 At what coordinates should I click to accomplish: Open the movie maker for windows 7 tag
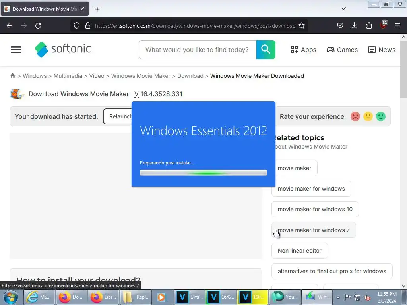pyautogui.click(x=314, y=230)
